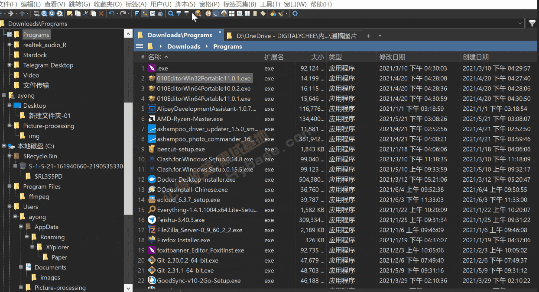Viewport: 539px width, 292px height.
Task: Add a new tab with plus button
Action: (x=368, y=36)
